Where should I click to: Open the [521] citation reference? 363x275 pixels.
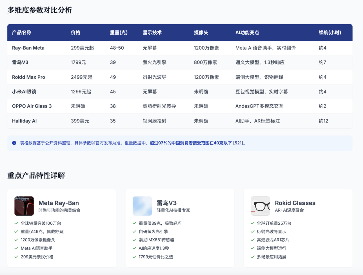coord(238,143)
